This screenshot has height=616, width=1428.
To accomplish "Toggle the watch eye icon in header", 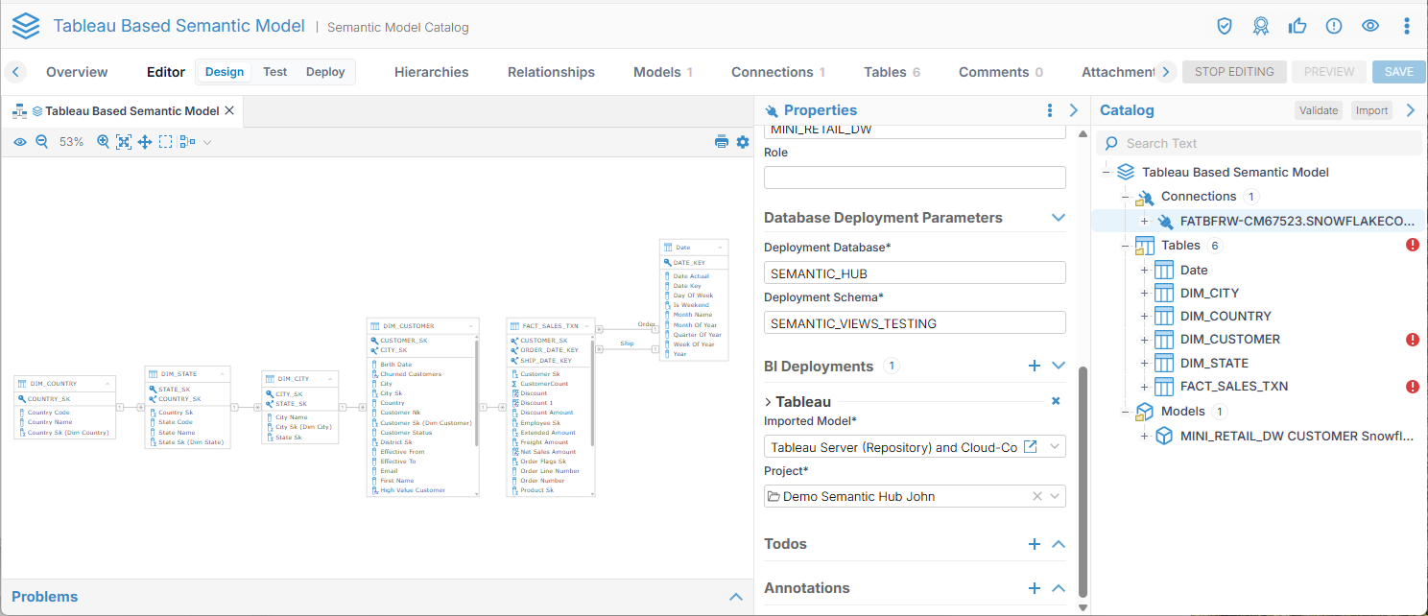I will point(1370,26).
